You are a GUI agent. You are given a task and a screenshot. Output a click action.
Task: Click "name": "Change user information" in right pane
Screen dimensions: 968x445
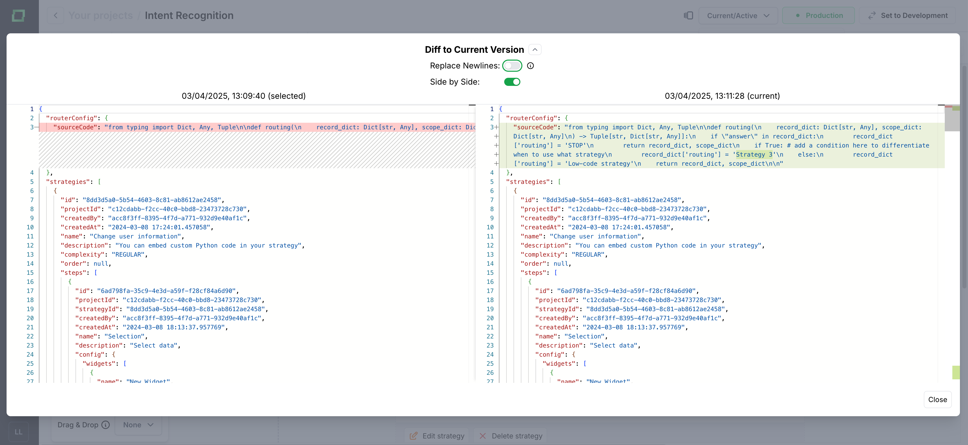coord(582,236)
